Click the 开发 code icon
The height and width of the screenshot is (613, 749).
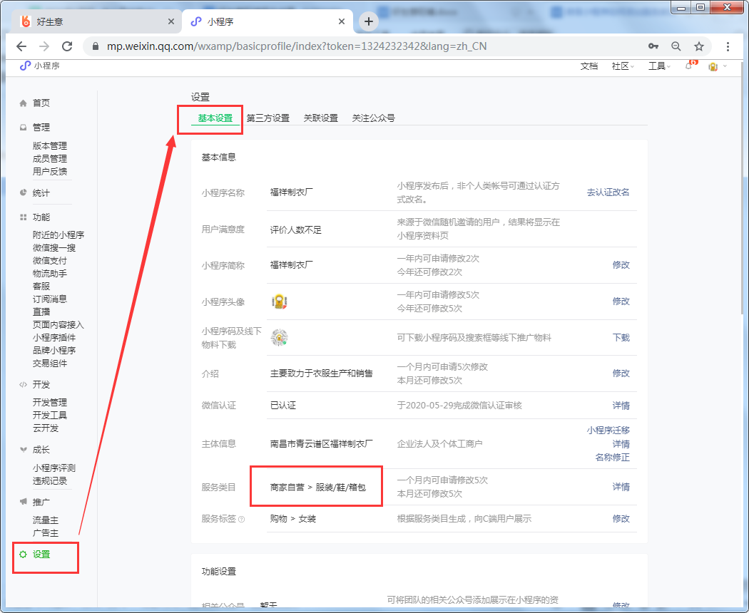[23, 385]
